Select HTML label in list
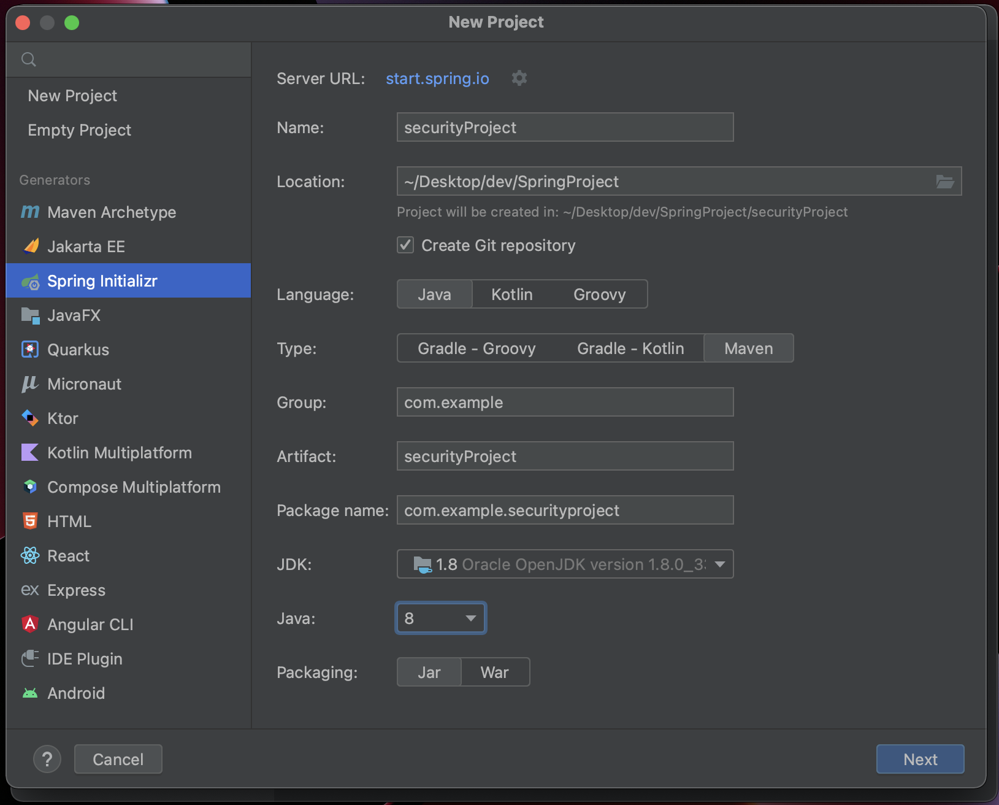 (69, 522)
